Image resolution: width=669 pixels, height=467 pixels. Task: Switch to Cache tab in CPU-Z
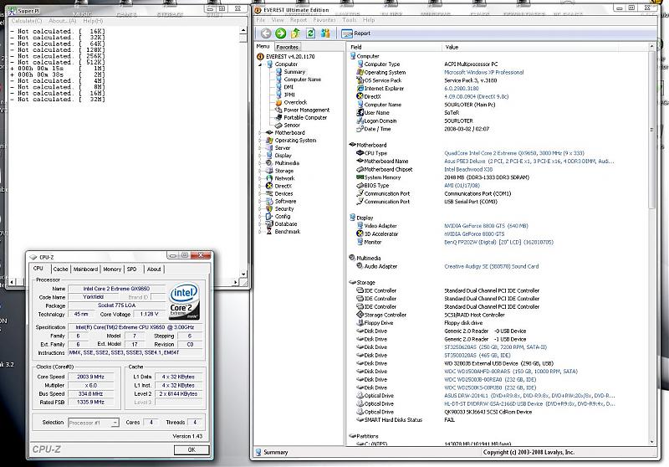click(60, 269)
